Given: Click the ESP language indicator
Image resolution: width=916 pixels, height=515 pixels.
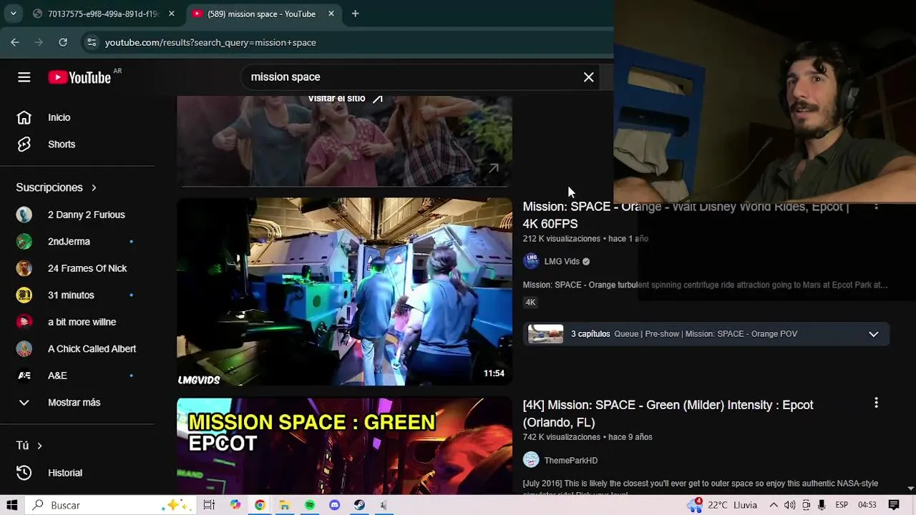Looking at the screenshot, I should [x=842, y=505].
